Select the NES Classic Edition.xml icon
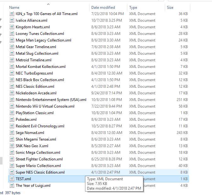The width and height of the screenshot is (212, 195). click(12, 86)
